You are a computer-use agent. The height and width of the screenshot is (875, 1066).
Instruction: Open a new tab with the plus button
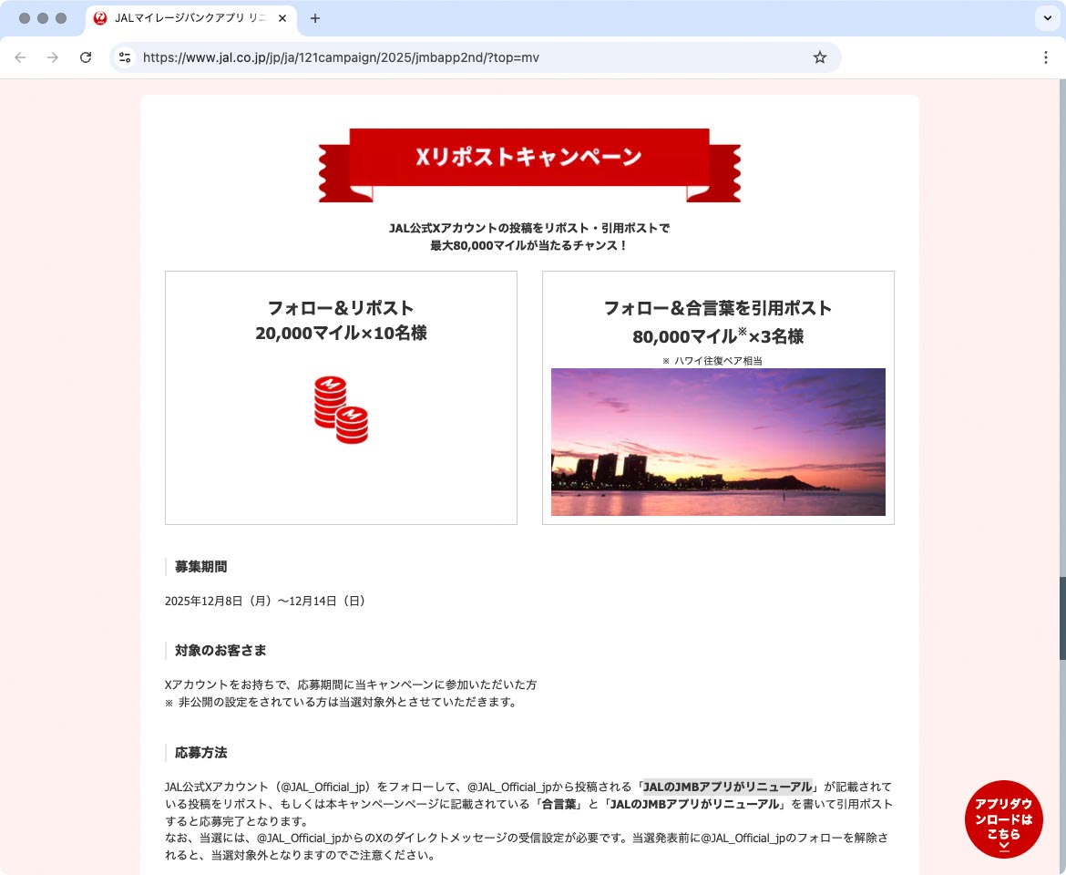(315, 18)
